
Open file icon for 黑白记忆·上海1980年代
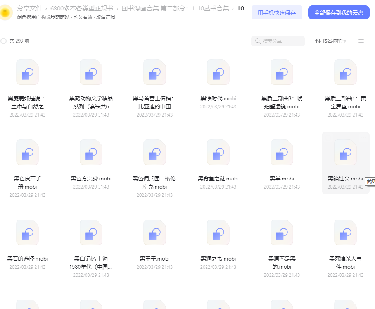click(91, 233)
